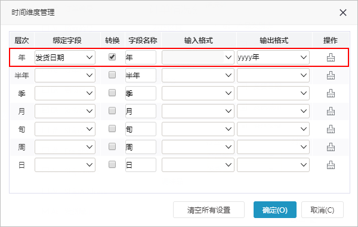
Task: Expand 输入格式 dropdown for 周 row
Action: [x=198, y=147]
